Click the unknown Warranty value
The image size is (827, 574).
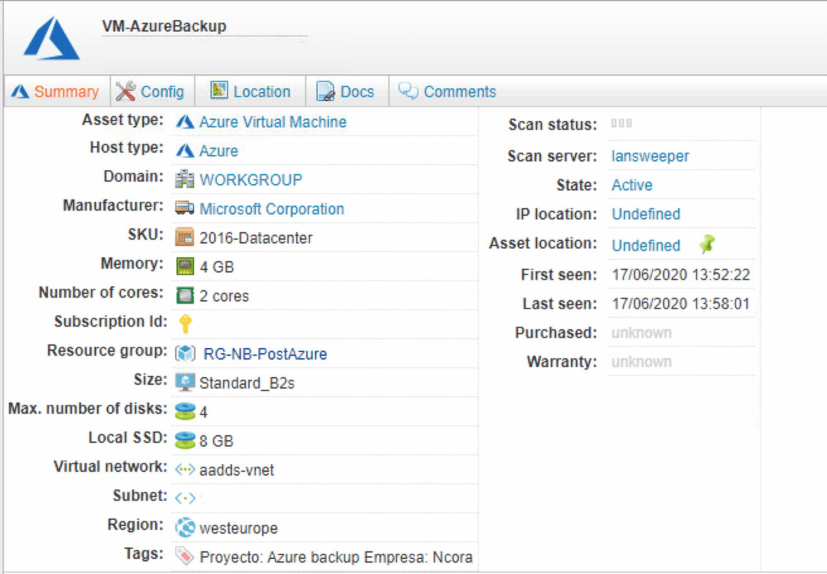(x=642, y=361)
